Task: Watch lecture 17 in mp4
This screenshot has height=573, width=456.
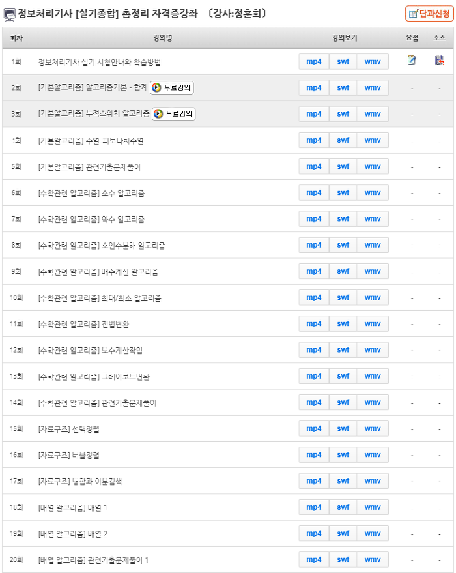Action: [x=314, y=481]
